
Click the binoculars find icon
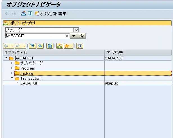coord(50,46)
